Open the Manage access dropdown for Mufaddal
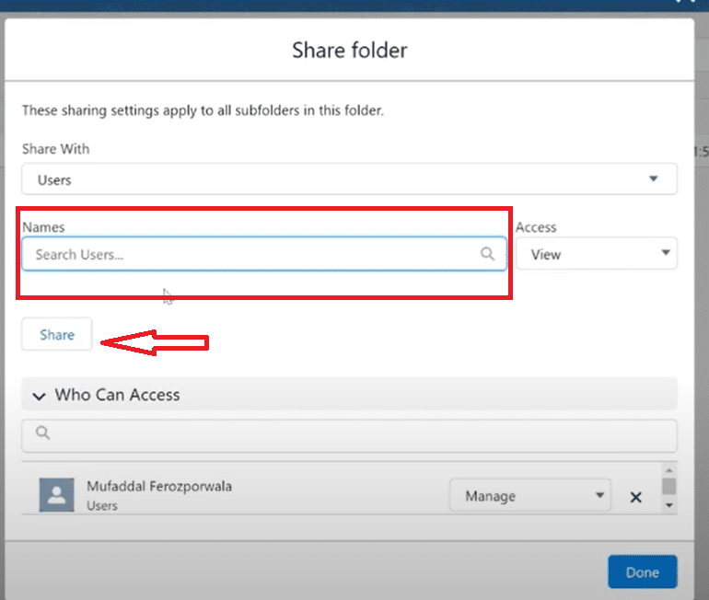Viewport: 709px width, 600px height. click(x=530, y=495)
